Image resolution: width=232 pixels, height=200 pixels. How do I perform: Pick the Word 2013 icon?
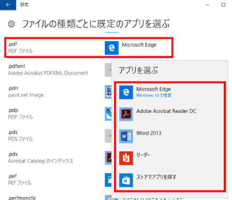126,136
